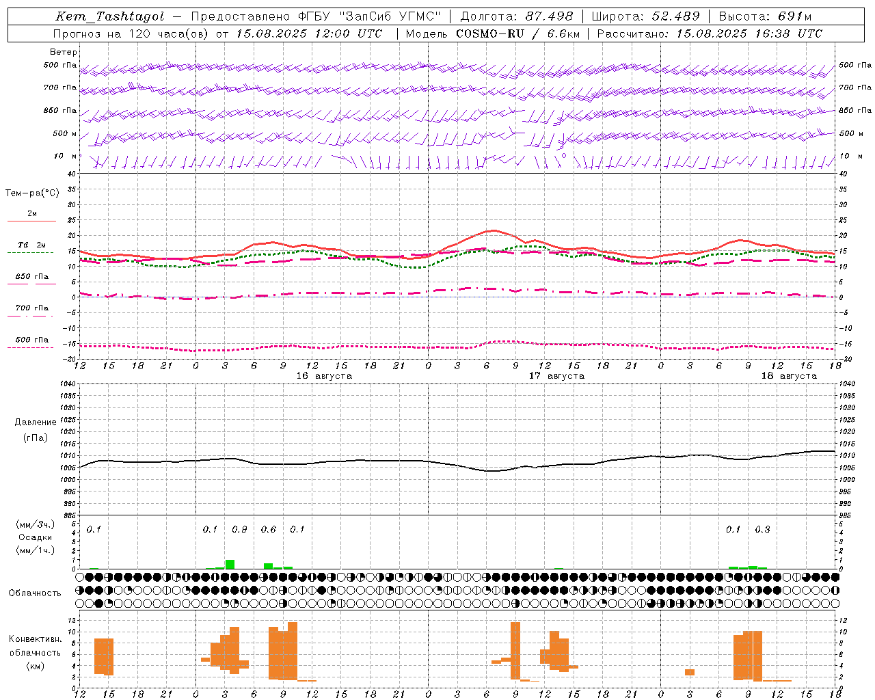Click the tallest green precipitation bar
The width and height of the screenshot is (875, 700).
click(x=230, y=565)
